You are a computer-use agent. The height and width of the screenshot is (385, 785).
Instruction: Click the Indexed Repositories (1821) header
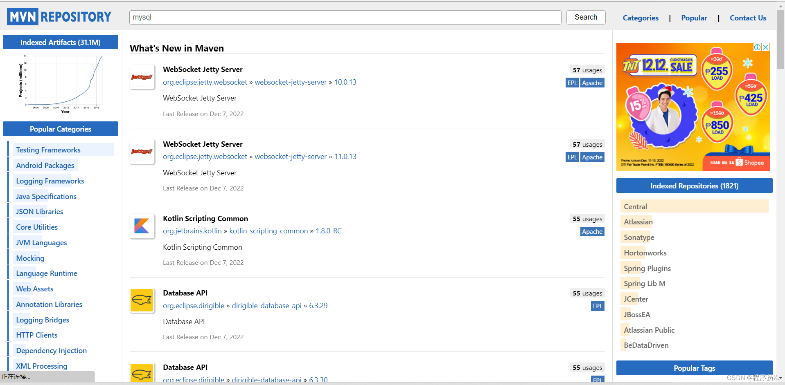[x=694, y=186]
